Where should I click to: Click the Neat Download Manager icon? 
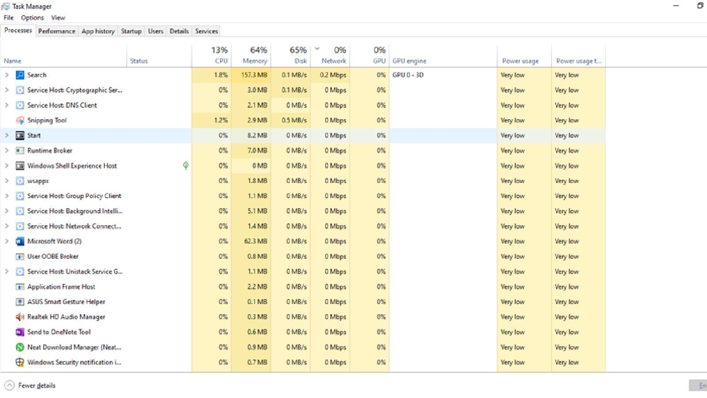click(x=20, y=347)
